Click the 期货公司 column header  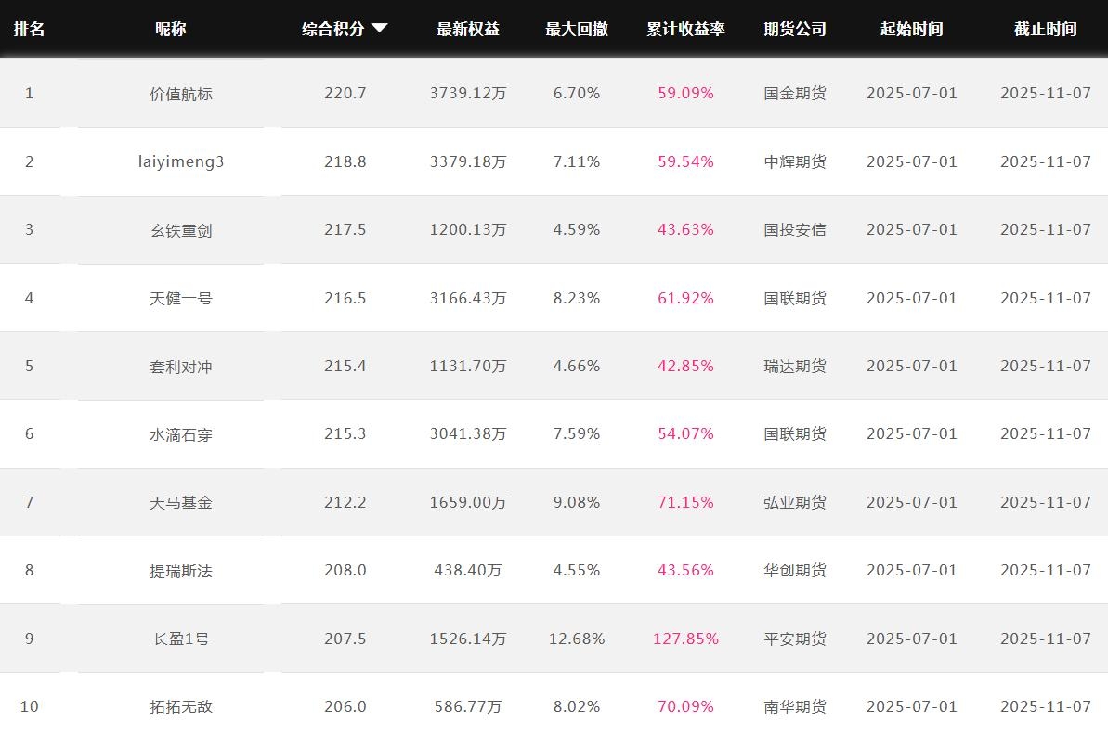(x=795, y=29)
